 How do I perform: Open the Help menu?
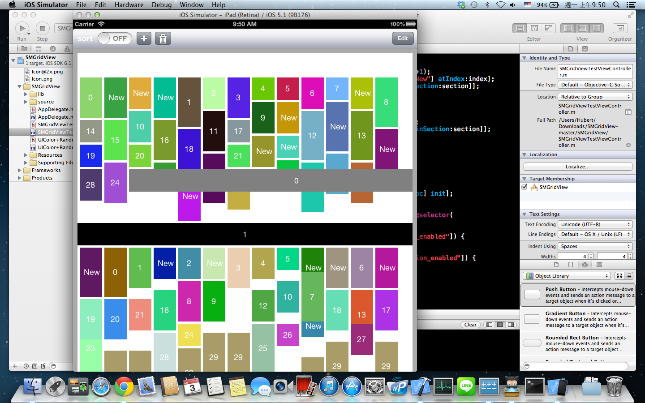[x=219, y=4]
